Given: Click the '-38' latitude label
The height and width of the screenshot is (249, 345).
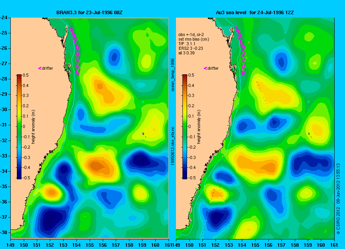Looking at the screenshot, I should [x=4, y=233].
